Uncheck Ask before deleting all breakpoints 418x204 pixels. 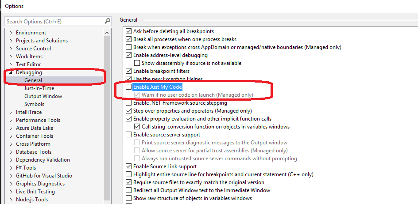pos(129,31)
